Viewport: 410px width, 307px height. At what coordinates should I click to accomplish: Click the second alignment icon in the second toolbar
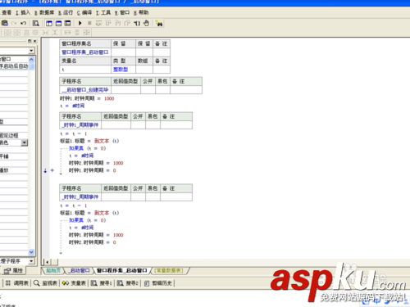coord(17,33)
